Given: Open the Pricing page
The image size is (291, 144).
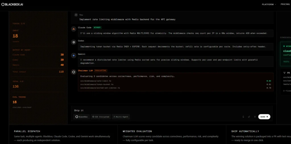Looking at the screenshot, I should click(285, 4).
